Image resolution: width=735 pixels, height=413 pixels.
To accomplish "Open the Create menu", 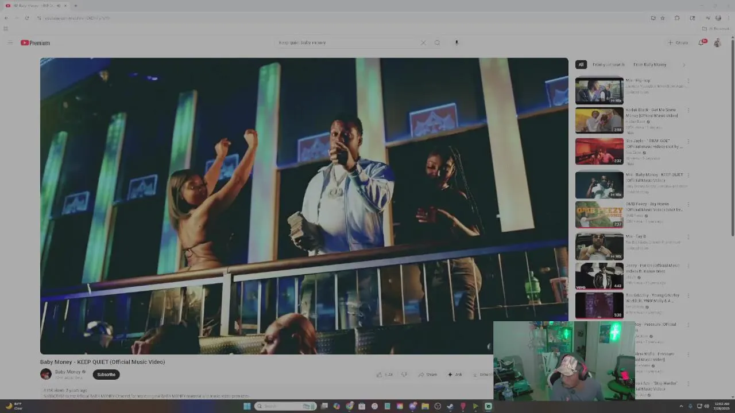I will 678,42.
